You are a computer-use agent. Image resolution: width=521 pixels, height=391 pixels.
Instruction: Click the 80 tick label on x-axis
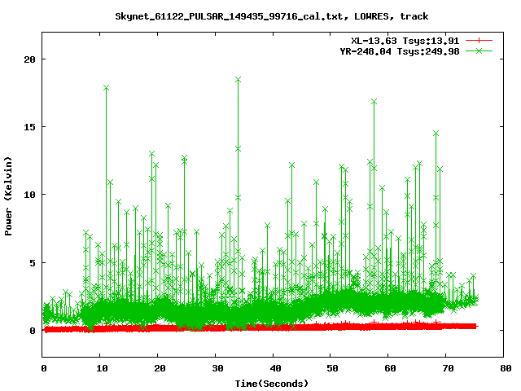tap(504, 368)
